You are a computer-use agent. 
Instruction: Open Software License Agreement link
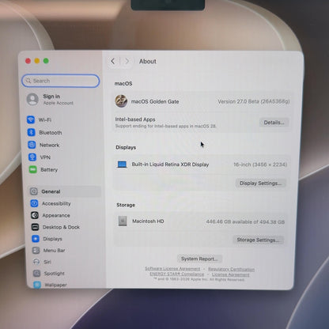tap(172, 269)
